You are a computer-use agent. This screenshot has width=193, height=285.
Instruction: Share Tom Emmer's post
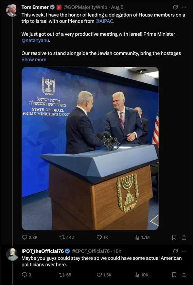click(184, 237)
